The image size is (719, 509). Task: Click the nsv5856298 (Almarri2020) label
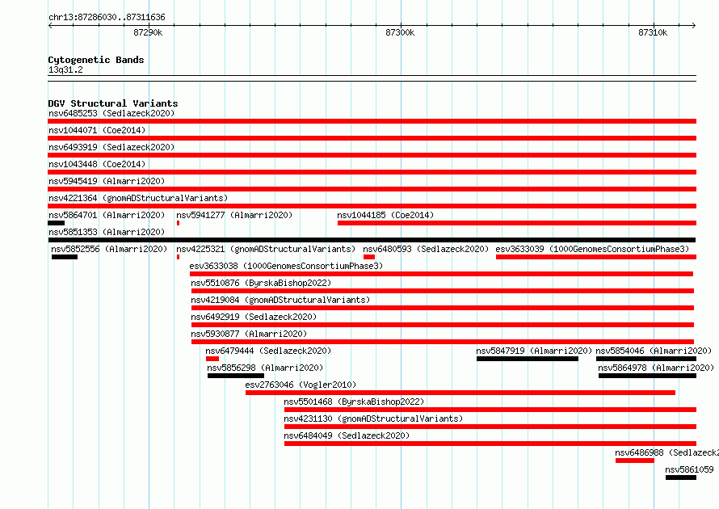pos(265,368)
